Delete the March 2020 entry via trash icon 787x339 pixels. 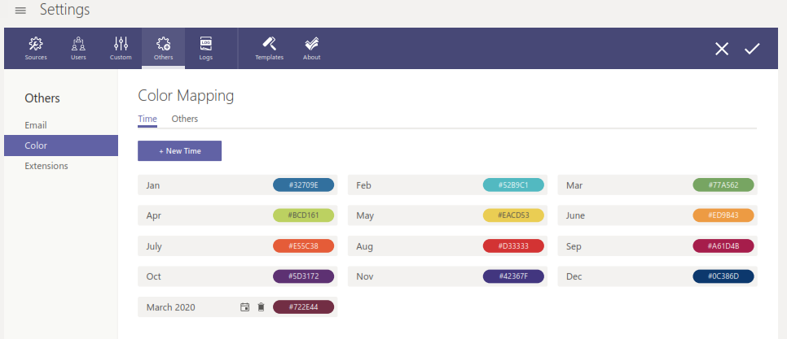(x=261, y=307)
